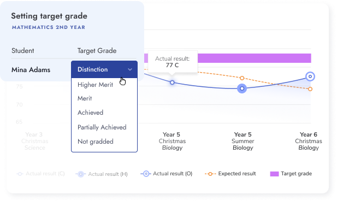Click the orange Year 5 Summer expected point

242,78
